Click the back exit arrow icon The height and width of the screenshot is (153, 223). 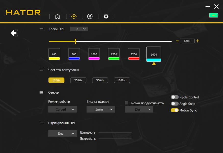[15, 33]
